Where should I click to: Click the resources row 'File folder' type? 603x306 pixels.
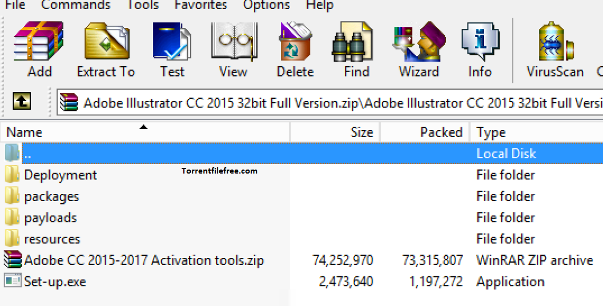click(x=505, y=239)
